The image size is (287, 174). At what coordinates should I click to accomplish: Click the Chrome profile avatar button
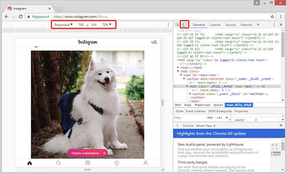coord(257,3)
